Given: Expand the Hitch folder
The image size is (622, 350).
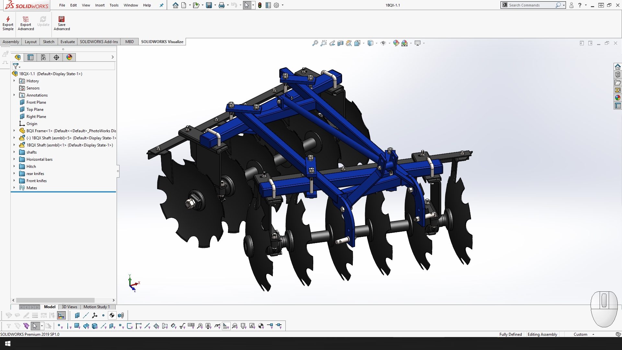Looking at the screenshot, I should pos(14,167).
